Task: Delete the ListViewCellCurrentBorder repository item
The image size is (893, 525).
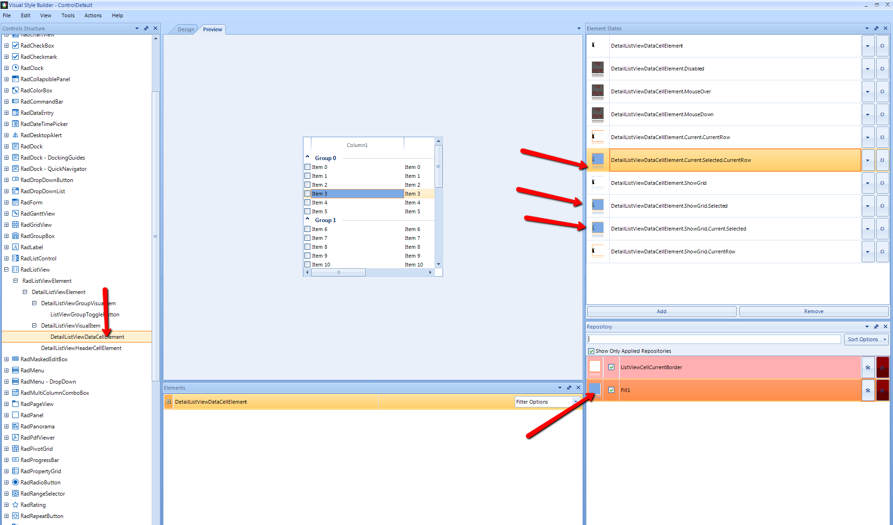Action: coord(882,367)
